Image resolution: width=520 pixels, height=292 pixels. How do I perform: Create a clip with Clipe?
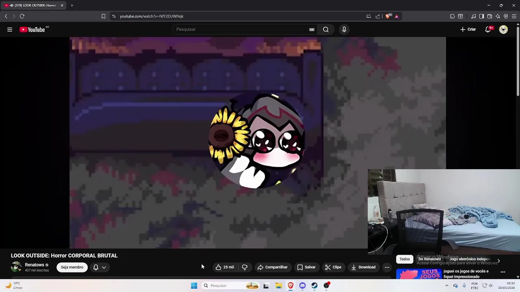pyautogui.click(x=333, y=267)
